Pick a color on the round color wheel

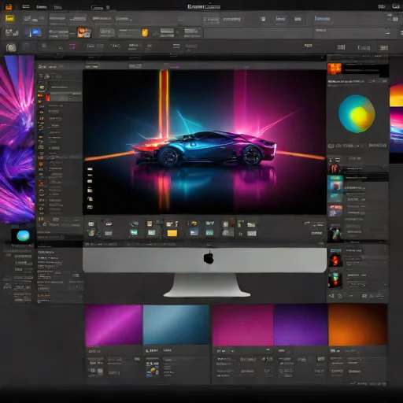(357, 114)
